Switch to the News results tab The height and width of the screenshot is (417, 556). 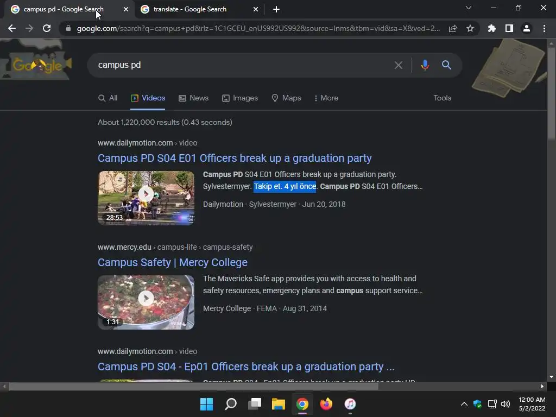[194, 98]
